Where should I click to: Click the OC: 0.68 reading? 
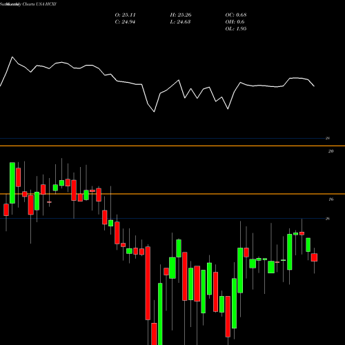(x=236, y=15)
